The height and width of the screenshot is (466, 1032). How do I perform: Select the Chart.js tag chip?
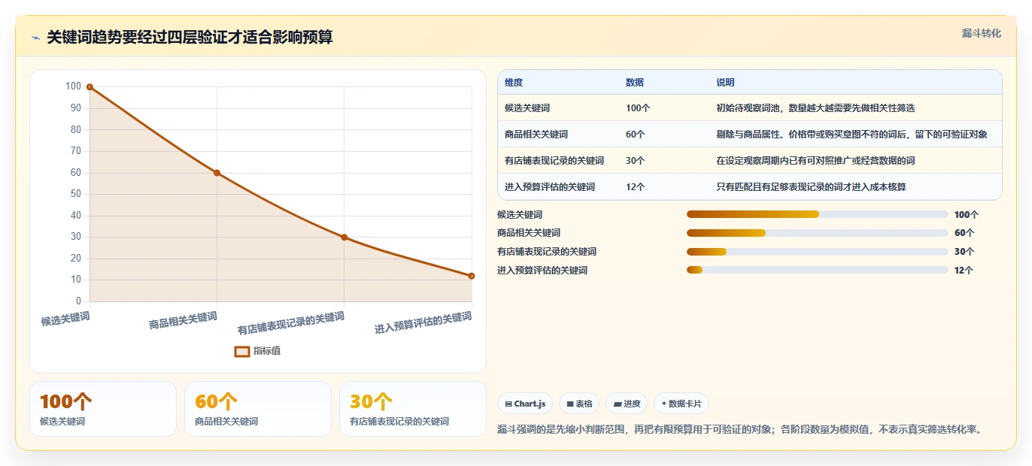coord(525,404)
